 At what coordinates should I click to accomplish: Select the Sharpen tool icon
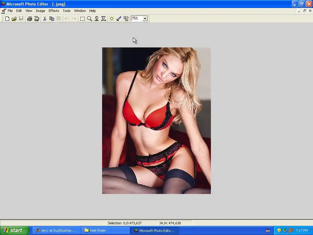click(104, 19)
